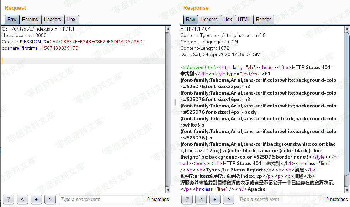The width and height of the screenshot is (350, 207).
Task: Switch to the Request Params tab
Action: 30,20
